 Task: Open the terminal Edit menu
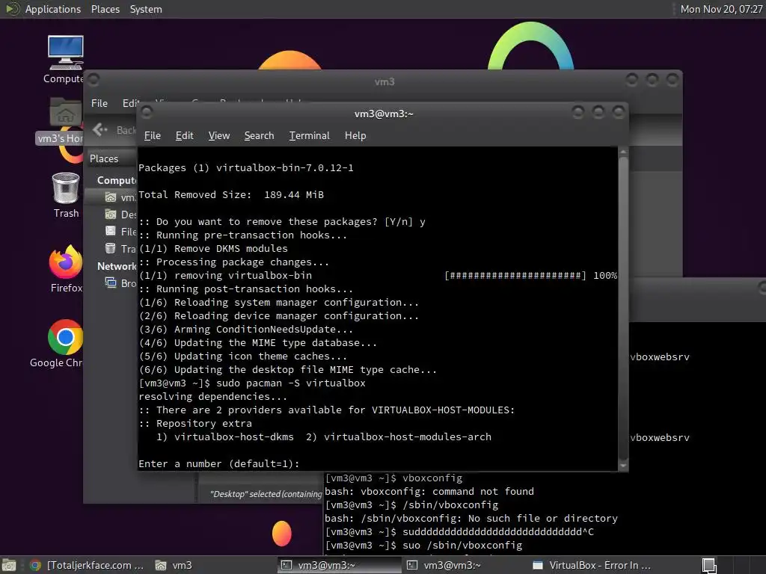tap(184, 135)
